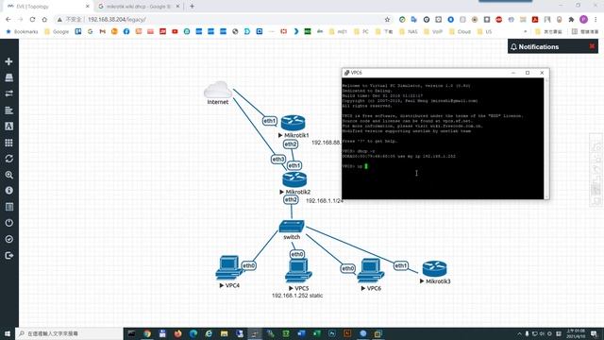Image resolution: width=604 pixels, height=340 pixels.
Task: Open Chrome from the taskbar
Action: [x=147, y=333]
